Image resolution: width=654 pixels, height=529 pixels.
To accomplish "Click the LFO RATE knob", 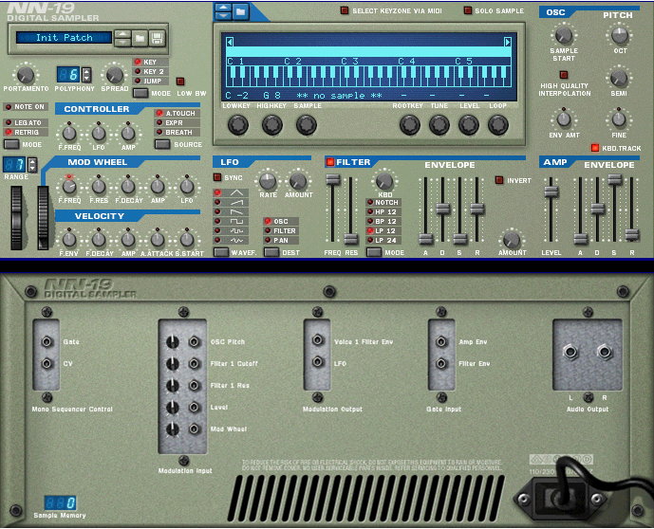I will click(x=268, y=181).
